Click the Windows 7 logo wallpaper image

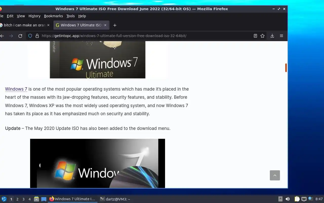tap(97, 163)
